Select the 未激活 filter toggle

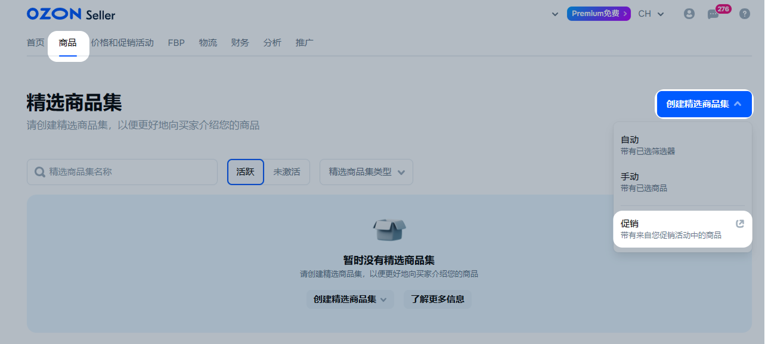287,172
